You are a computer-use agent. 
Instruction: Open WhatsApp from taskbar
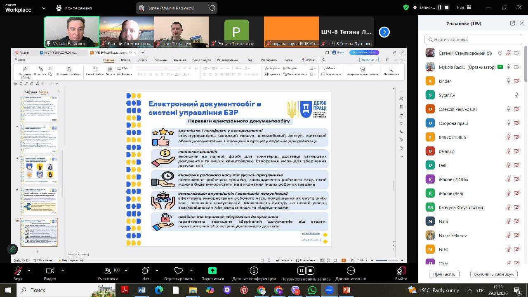pyautogui.click(x=312, y=290)
